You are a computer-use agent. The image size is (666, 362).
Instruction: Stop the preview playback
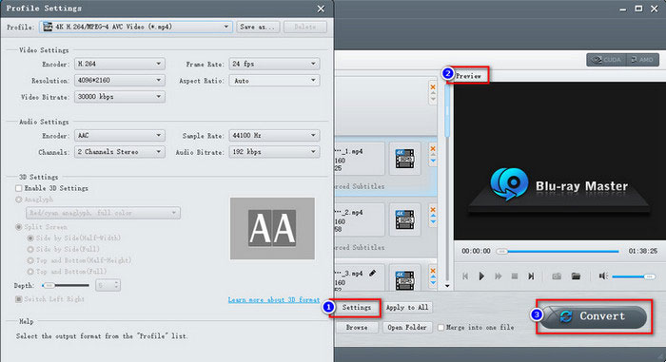tap(515, 276)
